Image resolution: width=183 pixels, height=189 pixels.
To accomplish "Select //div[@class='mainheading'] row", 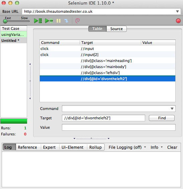I will [x=107, y=61].
